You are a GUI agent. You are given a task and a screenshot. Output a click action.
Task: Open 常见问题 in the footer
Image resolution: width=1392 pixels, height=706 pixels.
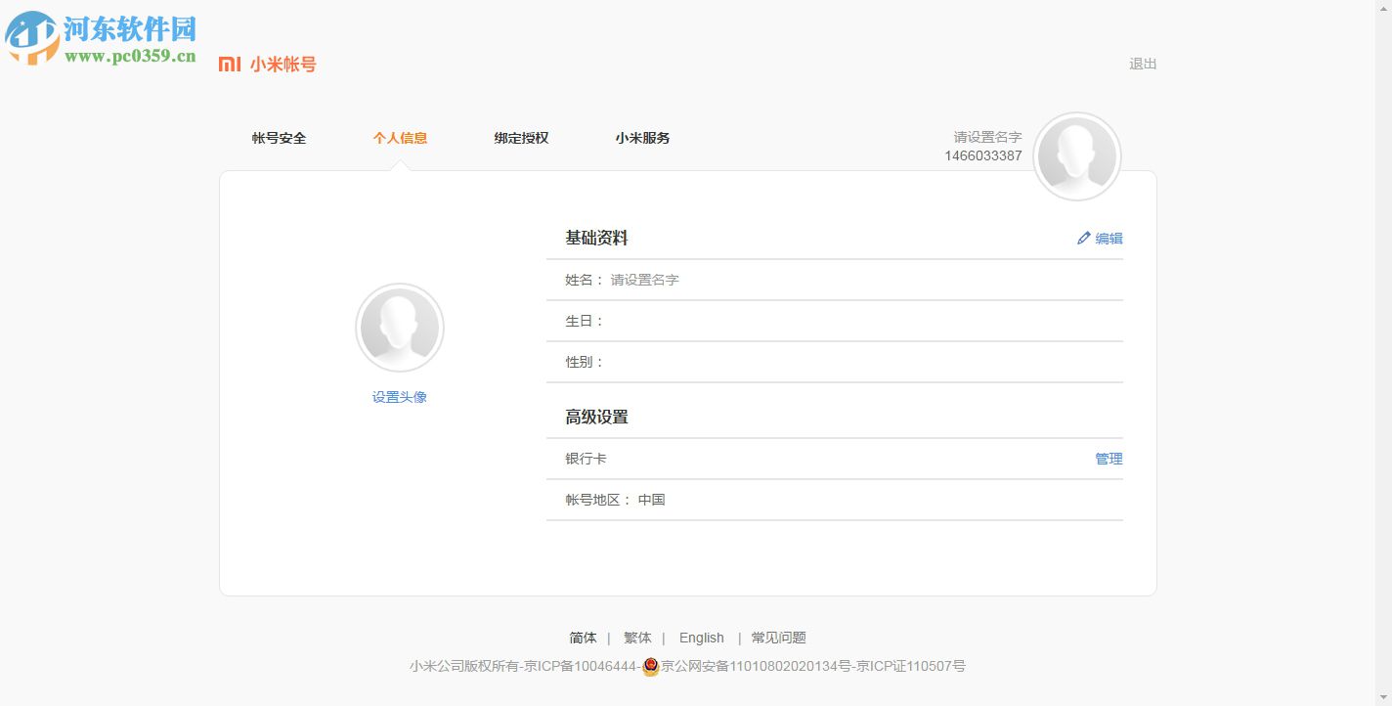coord(778,637)
